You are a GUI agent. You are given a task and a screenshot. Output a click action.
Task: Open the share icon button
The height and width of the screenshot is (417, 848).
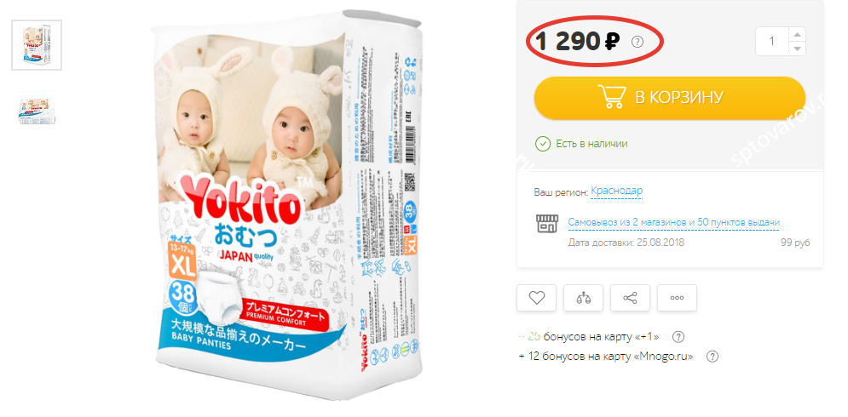[630, 298]
